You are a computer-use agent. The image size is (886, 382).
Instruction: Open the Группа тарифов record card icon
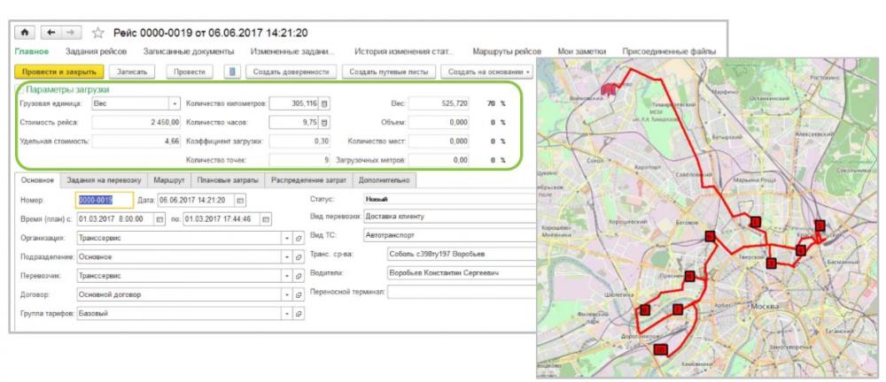(x=299, y=313)
